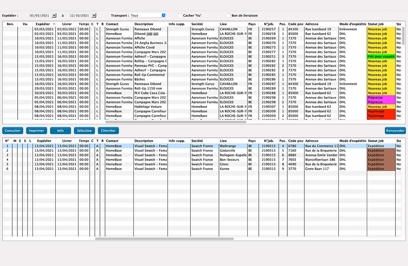Click the upper table's Statut job header

click(381, 24)
